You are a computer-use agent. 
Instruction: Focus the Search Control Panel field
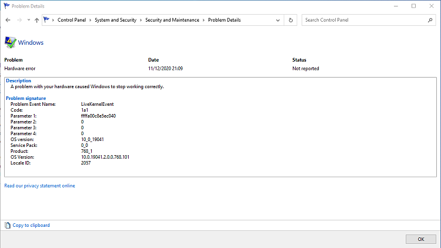point(363,20)
